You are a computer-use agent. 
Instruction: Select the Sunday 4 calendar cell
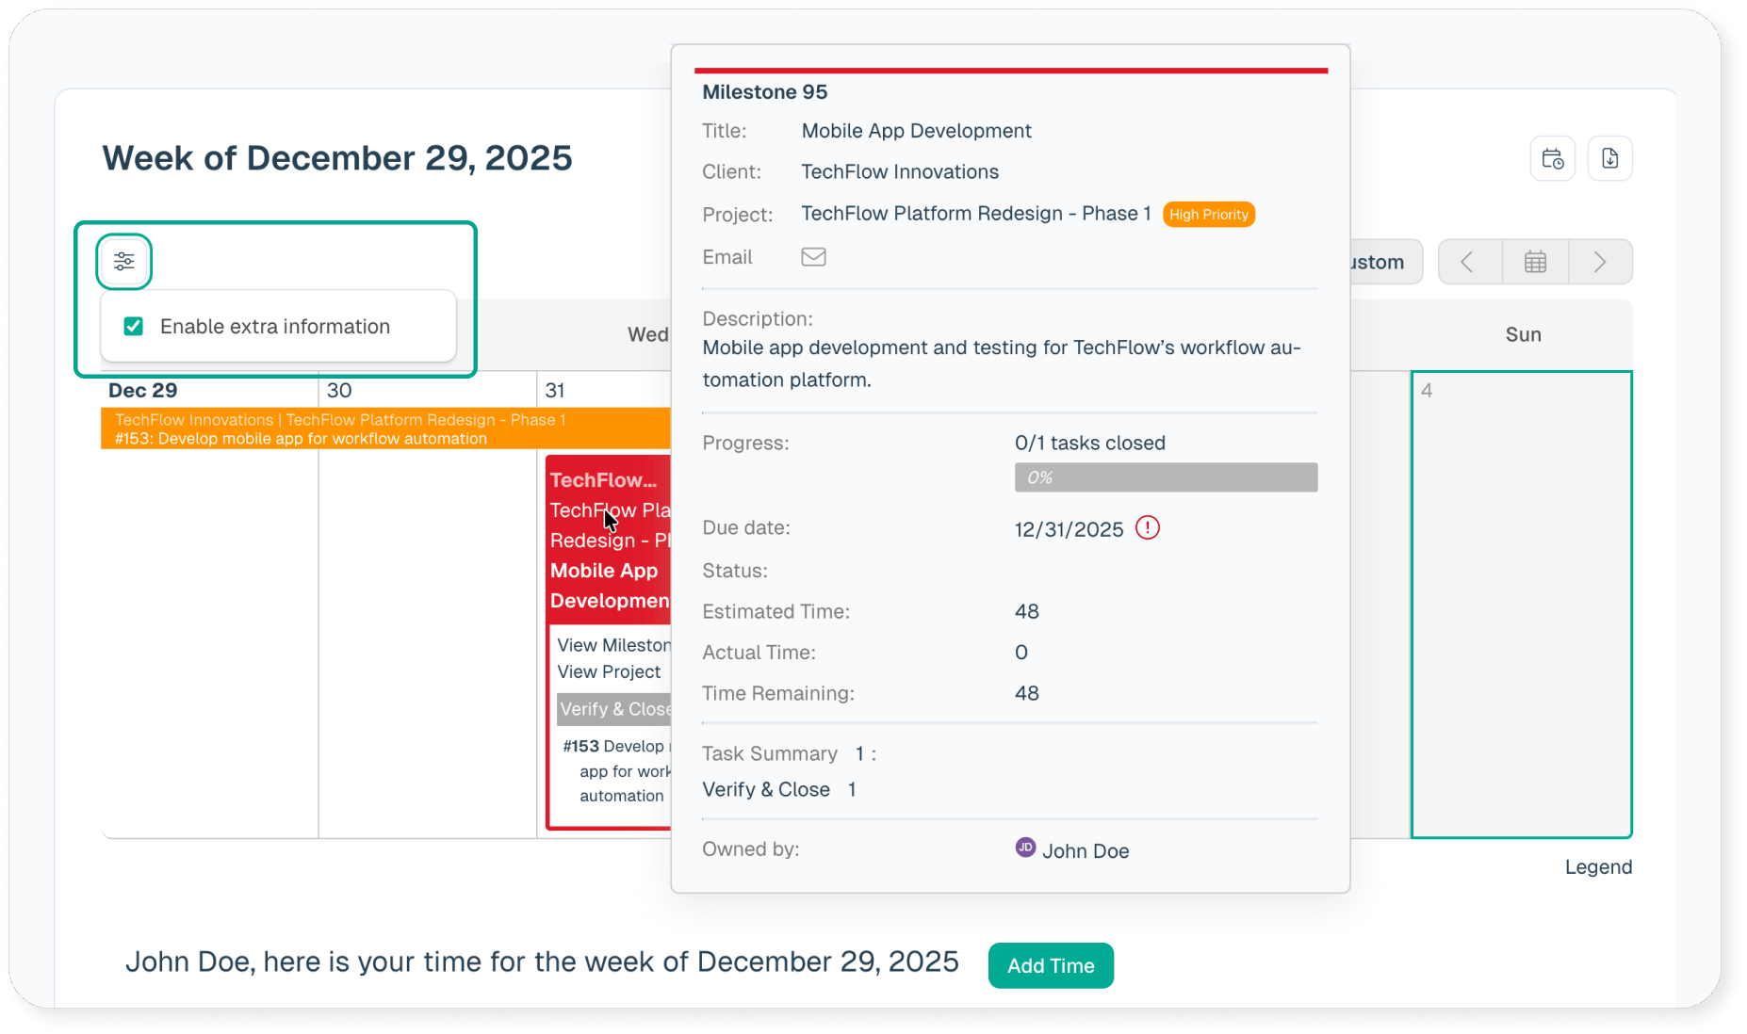[1521, 605]
